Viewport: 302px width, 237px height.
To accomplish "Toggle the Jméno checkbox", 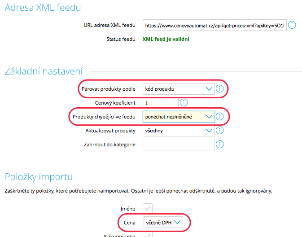I will tap(147, 208).
